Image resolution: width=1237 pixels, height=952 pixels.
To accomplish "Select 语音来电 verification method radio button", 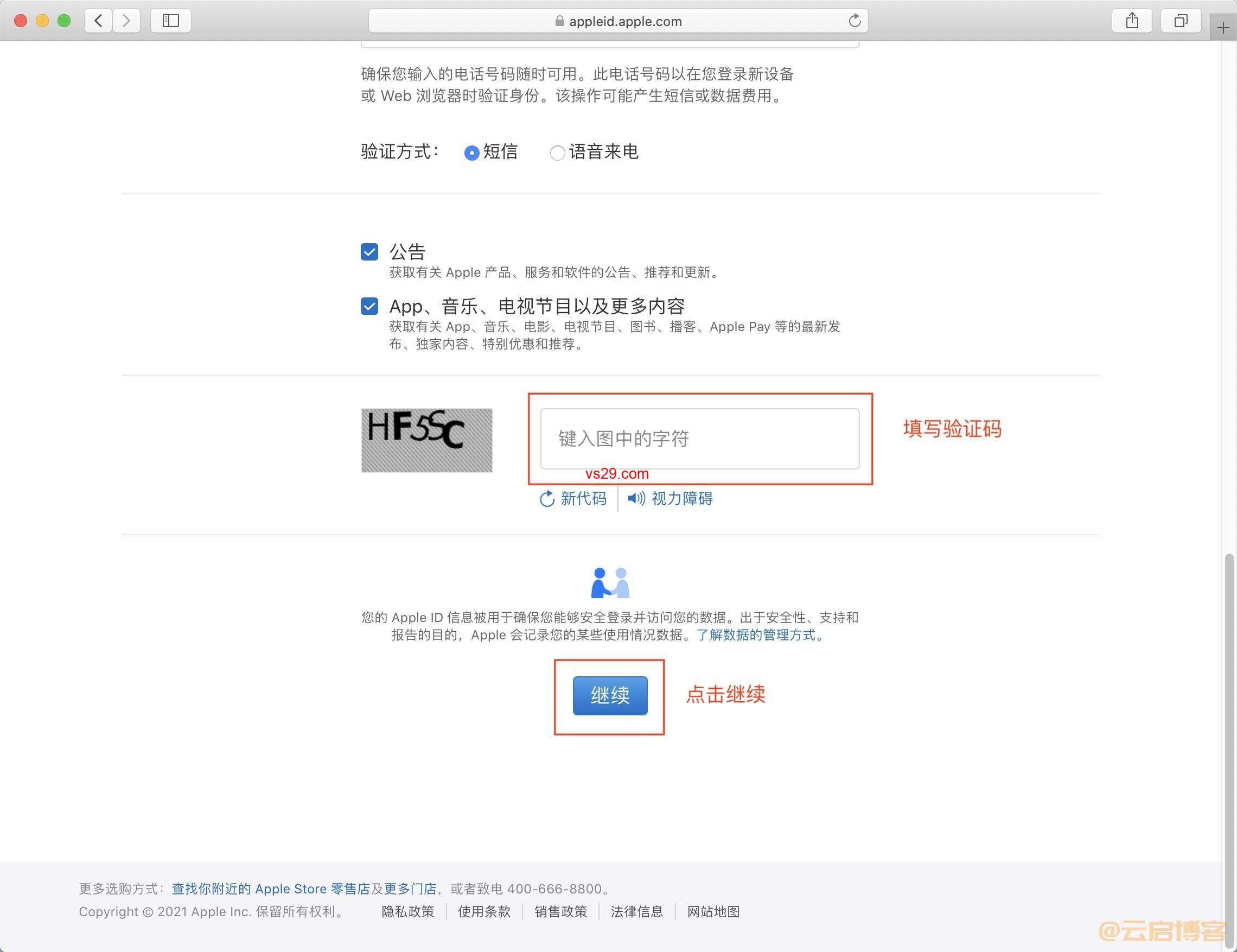I will 557,152.
